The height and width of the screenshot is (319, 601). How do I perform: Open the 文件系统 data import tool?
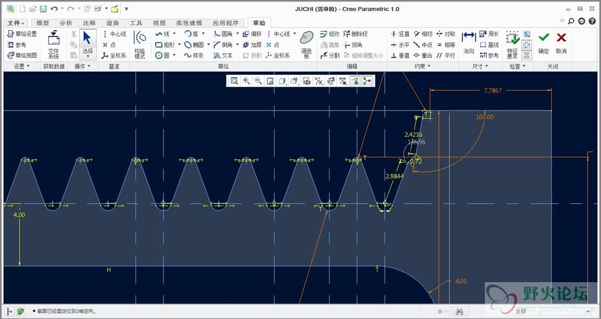[54, 45]
